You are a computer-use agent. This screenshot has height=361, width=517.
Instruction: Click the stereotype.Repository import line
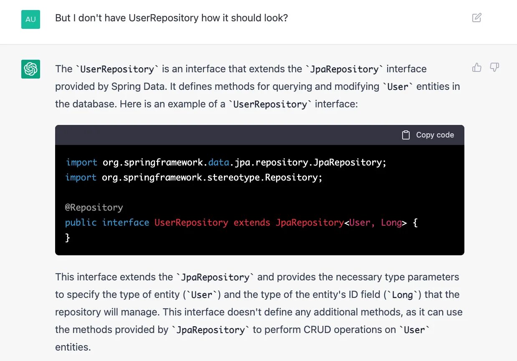(x=194, y=177)
